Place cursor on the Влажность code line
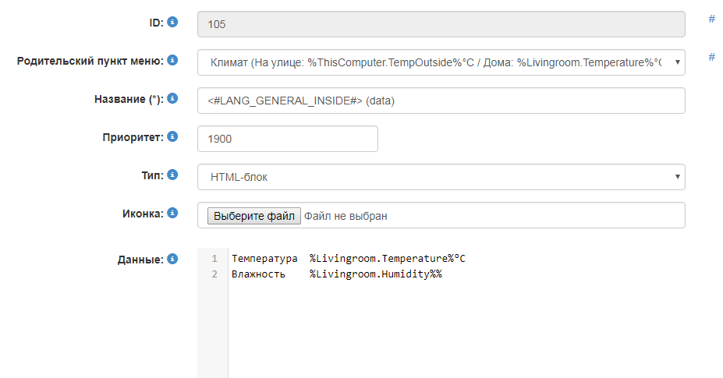The height and width of the screenshot is (378, 723). [336, 274]
